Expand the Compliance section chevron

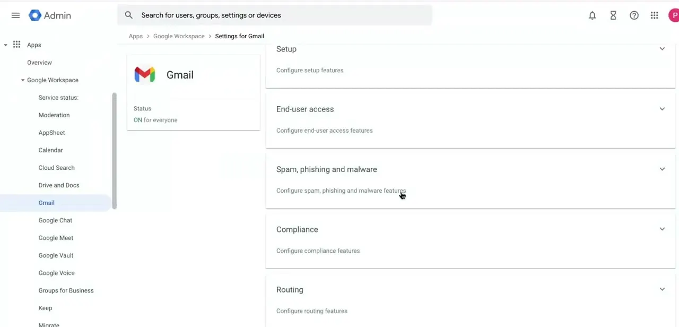click(x=662, y=229)
